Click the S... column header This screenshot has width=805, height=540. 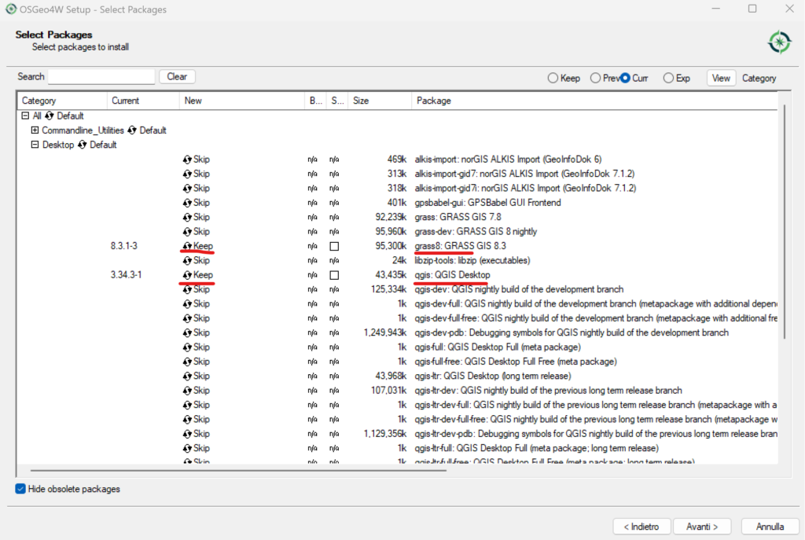coord(337,101)
